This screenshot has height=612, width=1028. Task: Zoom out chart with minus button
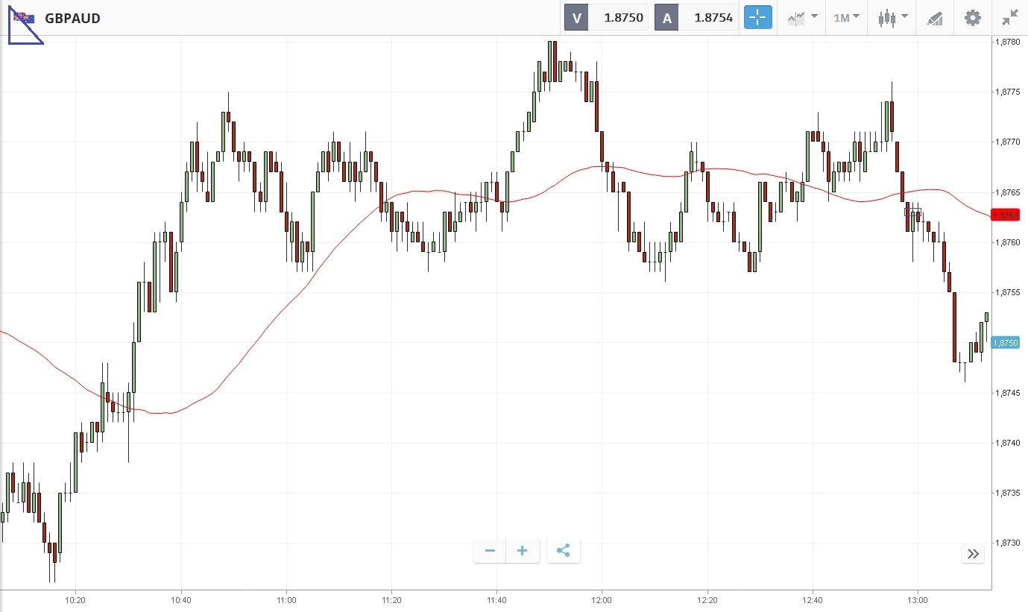point(490,551)
